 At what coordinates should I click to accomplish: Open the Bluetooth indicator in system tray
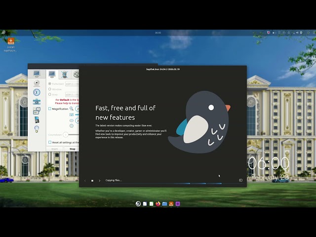(301, 33)
